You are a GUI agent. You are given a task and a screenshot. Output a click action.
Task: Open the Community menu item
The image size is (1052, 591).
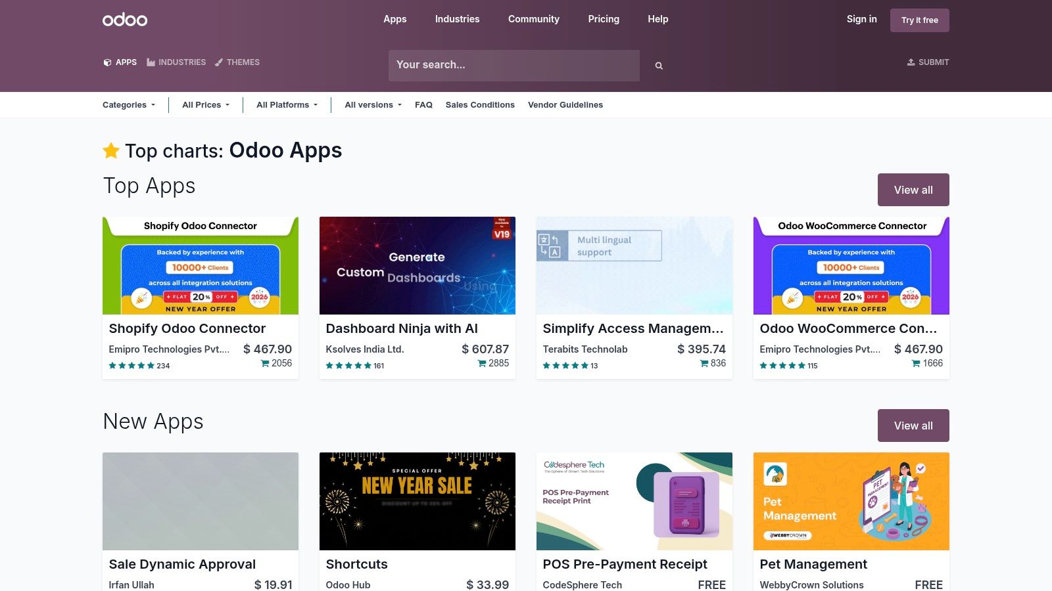tap(533, 19)
